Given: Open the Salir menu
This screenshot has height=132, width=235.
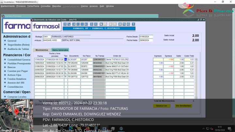Looking at the screenshot, I should pyautogui.click(x=102, y=6).
